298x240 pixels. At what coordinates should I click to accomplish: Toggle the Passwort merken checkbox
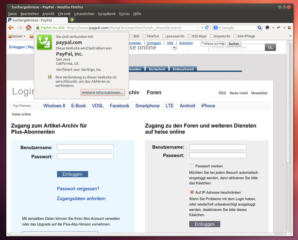pyautogui.click(x=192, y=166)
